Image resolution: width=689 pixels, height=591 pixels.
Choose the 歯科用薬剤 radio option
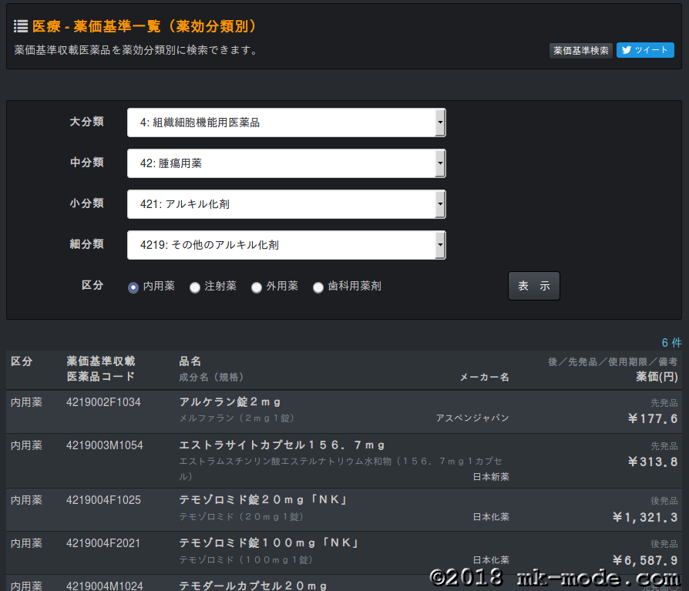point(318,287)
